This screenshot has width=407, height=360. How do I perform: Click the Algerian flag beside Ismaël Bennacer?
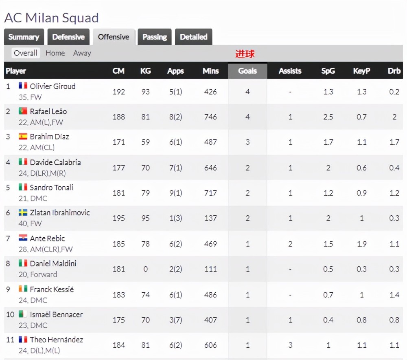[23, 314]
